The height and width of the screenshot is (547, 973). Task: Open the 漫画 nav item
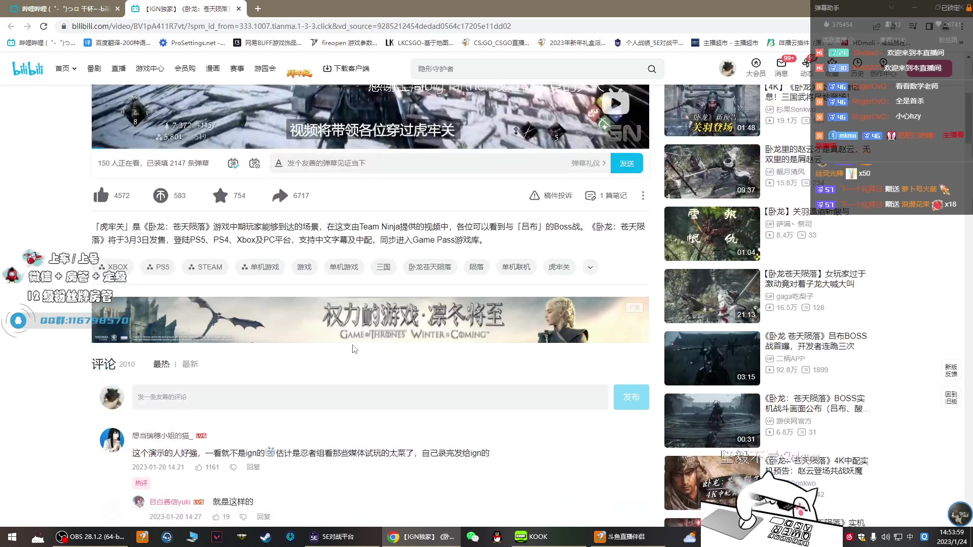coord(213,68)
